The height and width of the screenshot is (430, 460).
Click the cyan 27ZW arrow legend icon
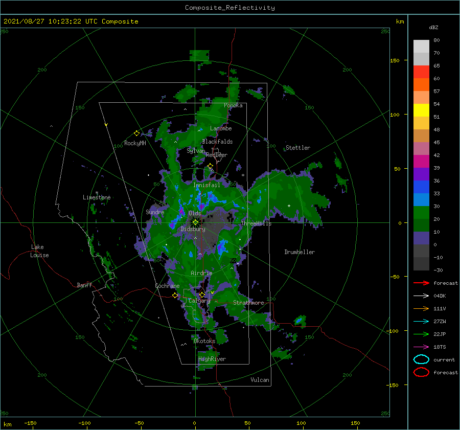tap(421, 322)
